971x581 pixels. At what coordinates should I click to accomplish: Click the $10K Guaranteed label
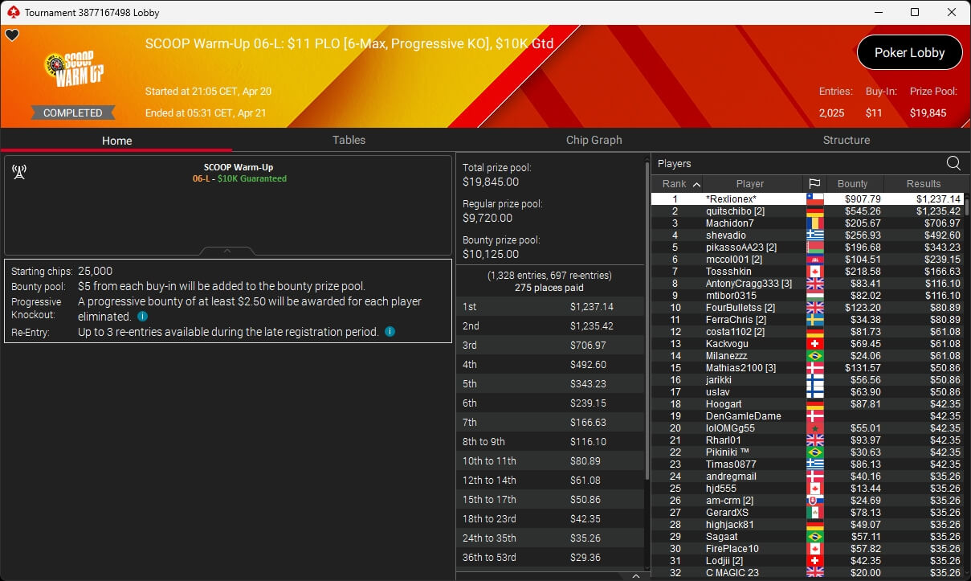252,178
